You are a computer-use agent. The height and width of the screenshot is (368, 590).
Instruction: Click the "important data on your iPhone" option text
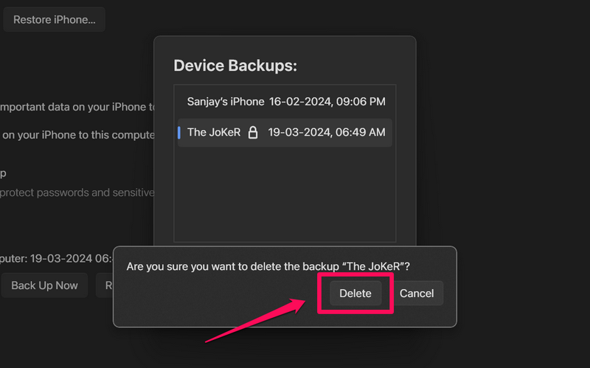click(x=74, y=107)
